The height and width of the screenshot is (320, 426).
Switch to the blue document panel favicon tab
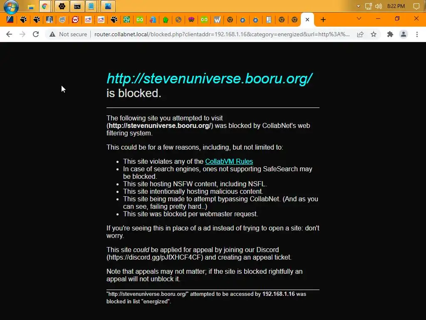269,20
